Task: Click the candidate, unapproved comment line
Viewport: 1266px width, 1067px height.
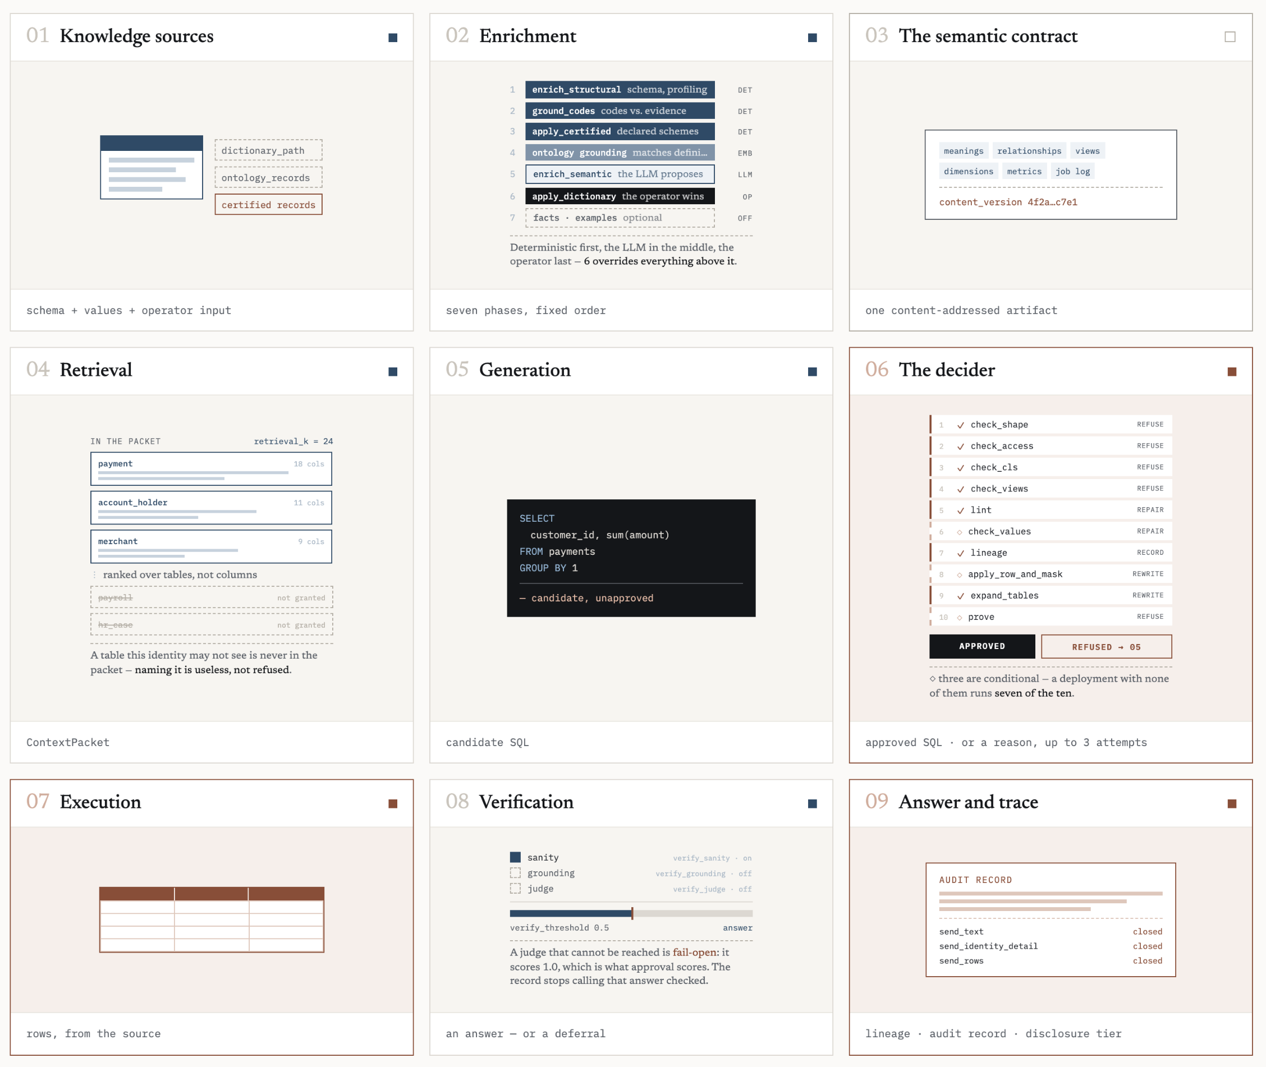Action: (586, 597)
